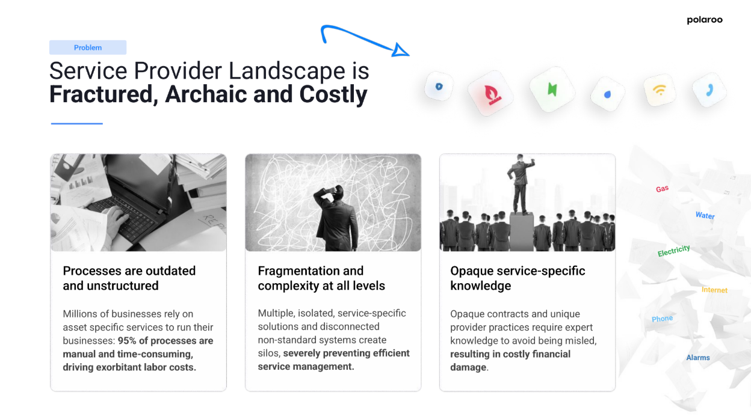Click the 'Opaque service-specific knowledge' heading

tap(518, 278)
